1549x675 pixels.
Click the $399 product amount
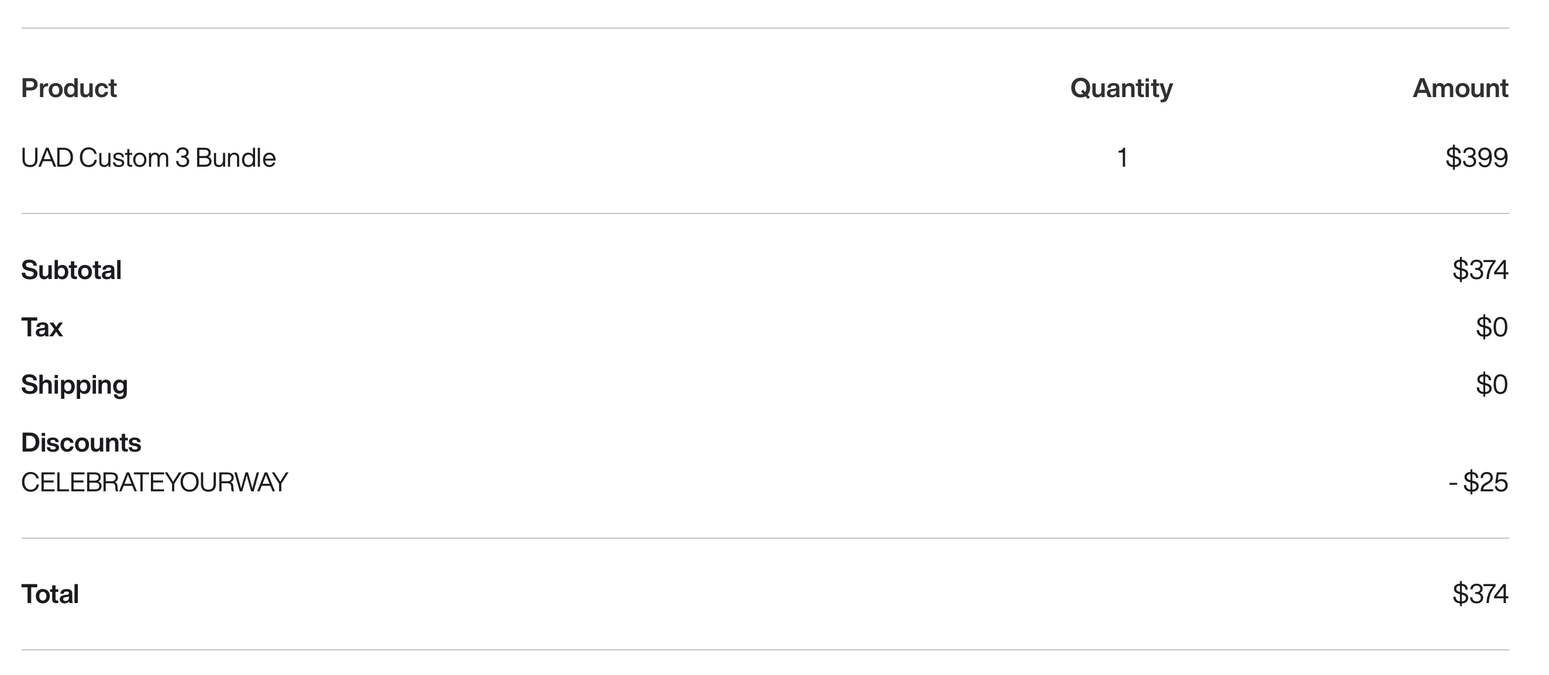1476,158
